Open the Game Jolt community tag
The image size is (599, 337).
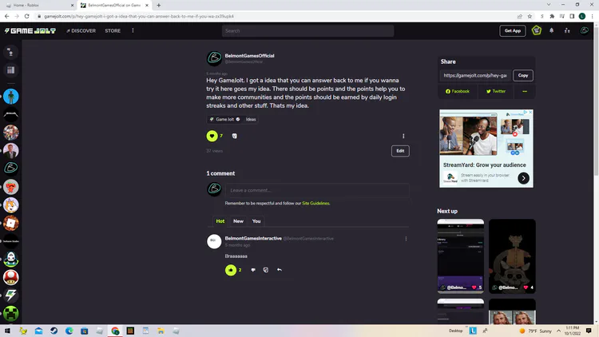click(x=224, y=119)
